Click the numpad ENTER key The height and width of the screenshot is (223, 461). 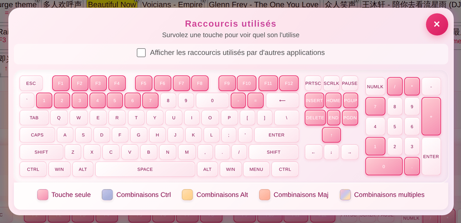[431, 156]
